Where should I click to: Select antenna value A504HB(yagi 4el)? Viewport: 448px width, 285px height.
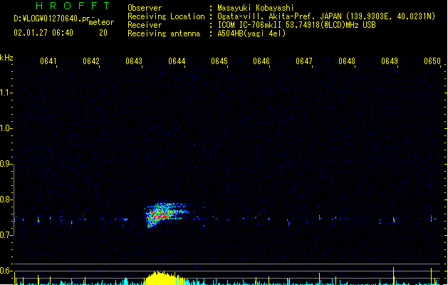tap(251, 33)
